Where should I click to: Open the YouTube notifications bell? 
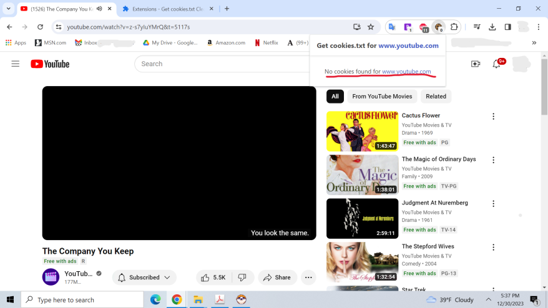[x=497, y=64]
